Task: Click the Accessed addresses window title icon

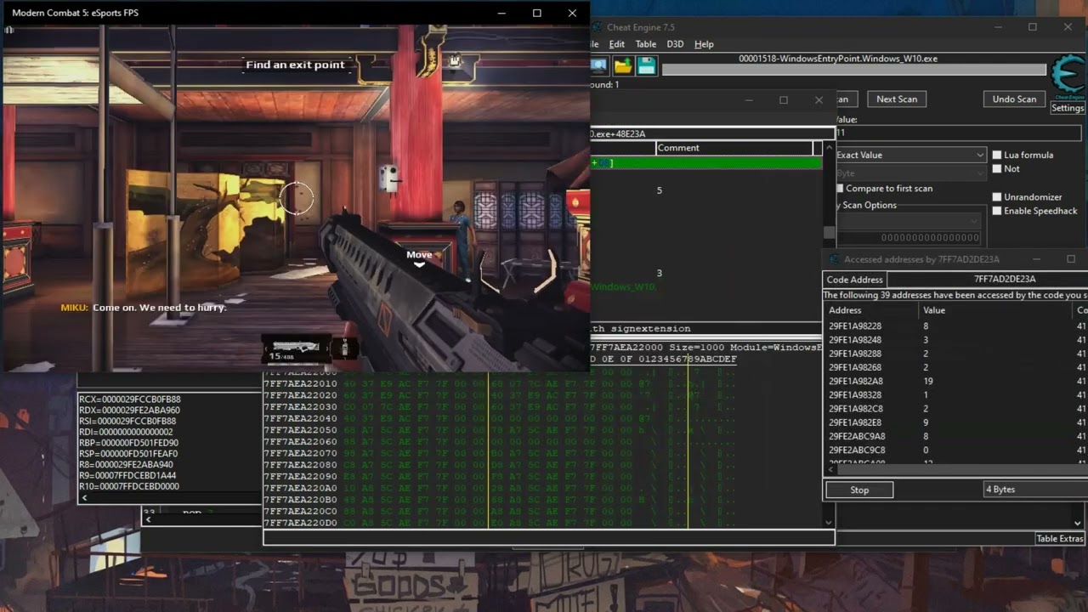Action: [x=834, y=259]
